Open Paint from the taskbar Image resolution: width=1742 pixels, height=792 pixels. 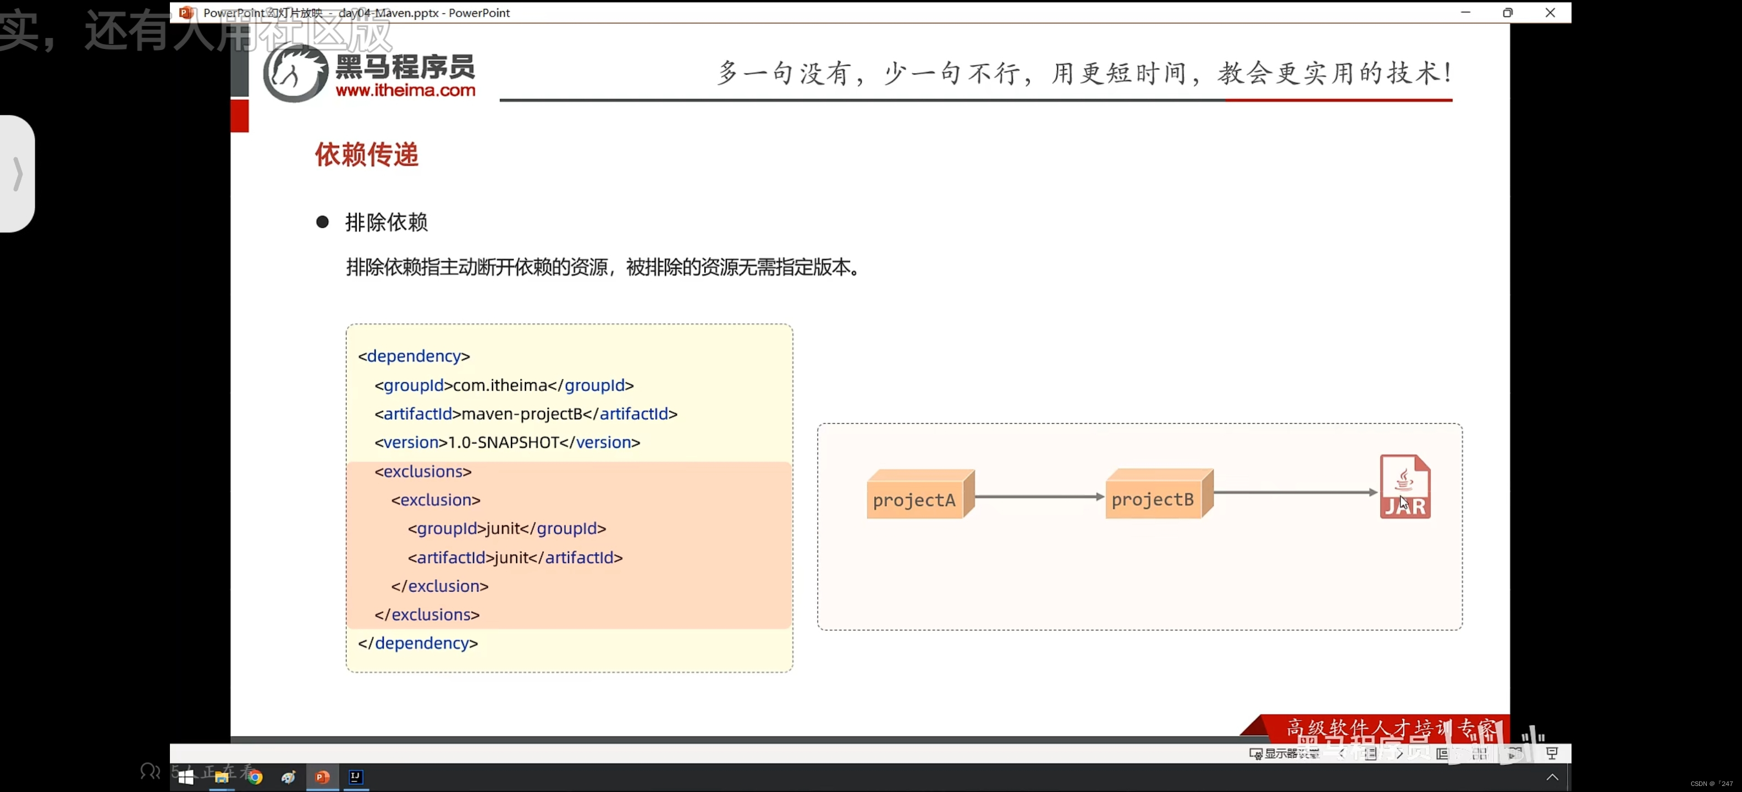(x=289, y=777)
